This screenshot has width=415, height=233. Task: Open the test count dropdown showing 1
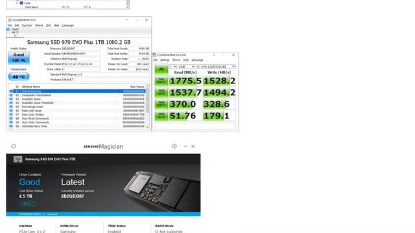(x=173, y=67)
